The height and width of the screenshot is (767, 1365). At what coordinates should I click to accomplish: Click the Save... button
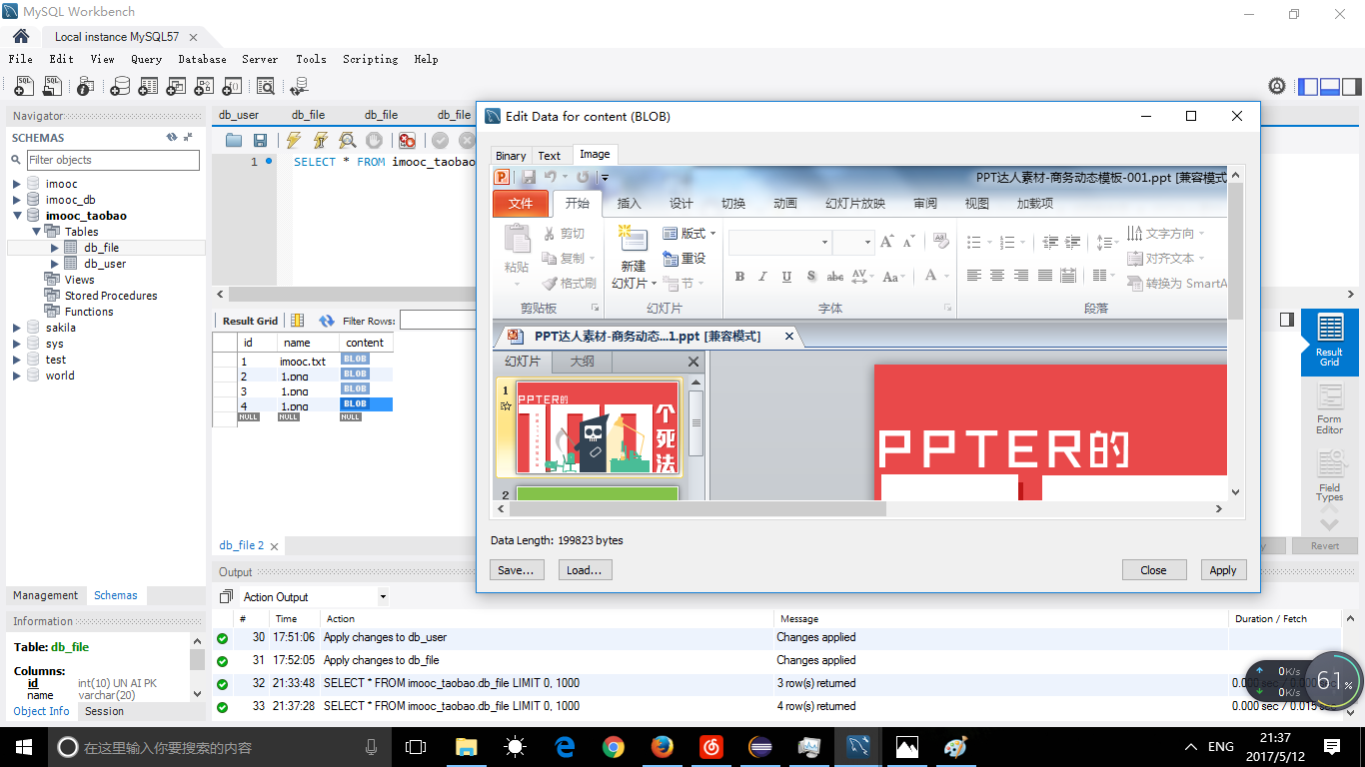(516, 570)
